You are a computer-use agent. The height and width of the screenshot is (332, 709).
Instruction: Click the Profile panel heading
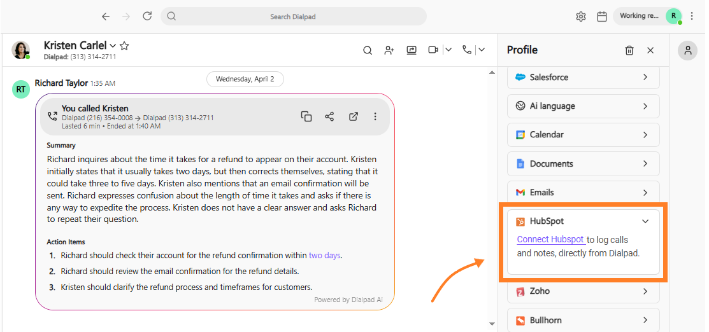(x=522, y=50)
